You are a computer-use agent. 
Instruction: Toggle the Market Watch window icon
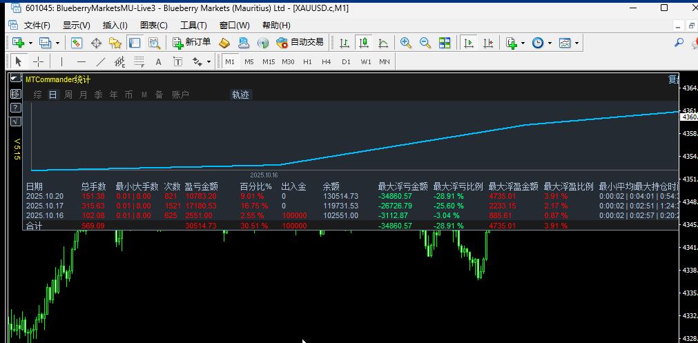tap(77, 43)
